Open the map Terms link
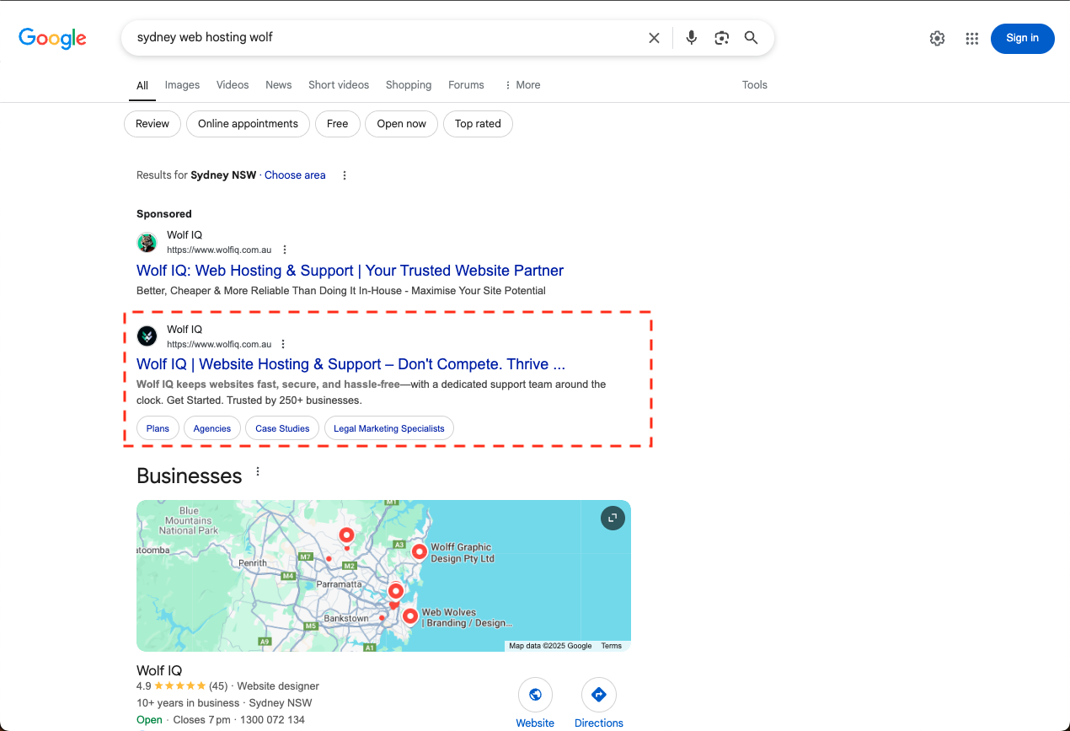1070x731 pixels. [612, 646]
